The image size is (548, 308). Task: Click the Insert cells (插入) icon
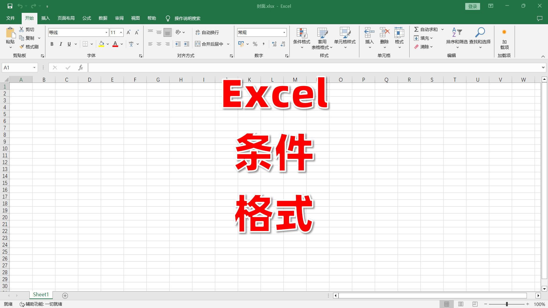tap(369, 33)
